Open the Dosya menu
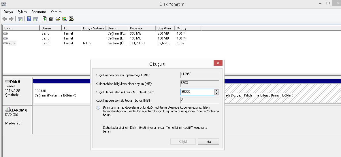The image size is (341, 157). tap(8, 12)
